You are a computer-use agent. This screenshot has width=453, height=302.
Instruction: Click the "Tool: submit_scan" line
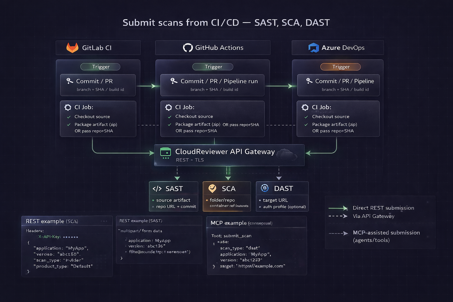coord(231,236)
